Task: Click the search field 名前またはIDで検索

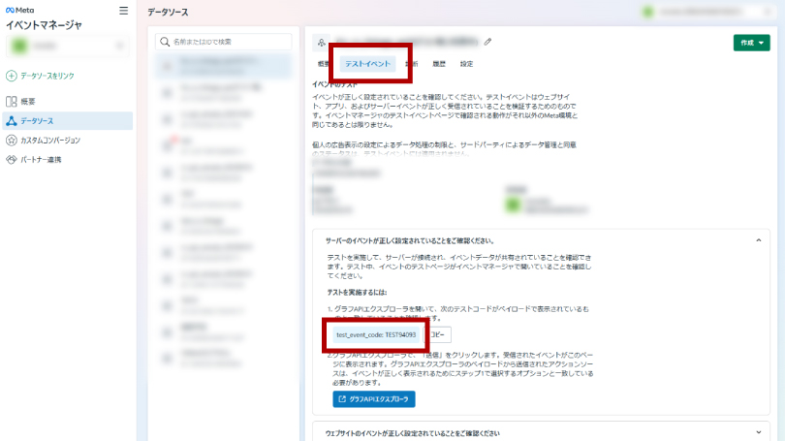Action: point(223,42)
